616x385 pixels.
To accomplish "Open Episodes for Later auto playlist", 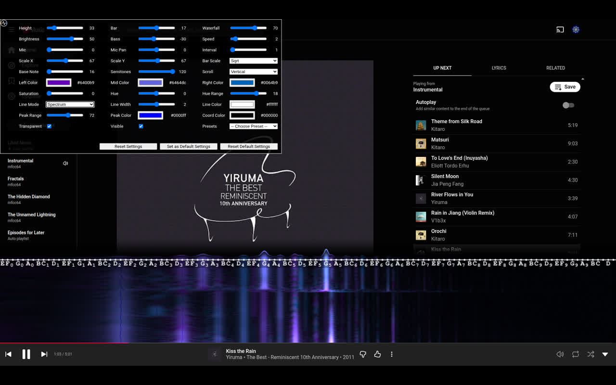I will point(26,235).
